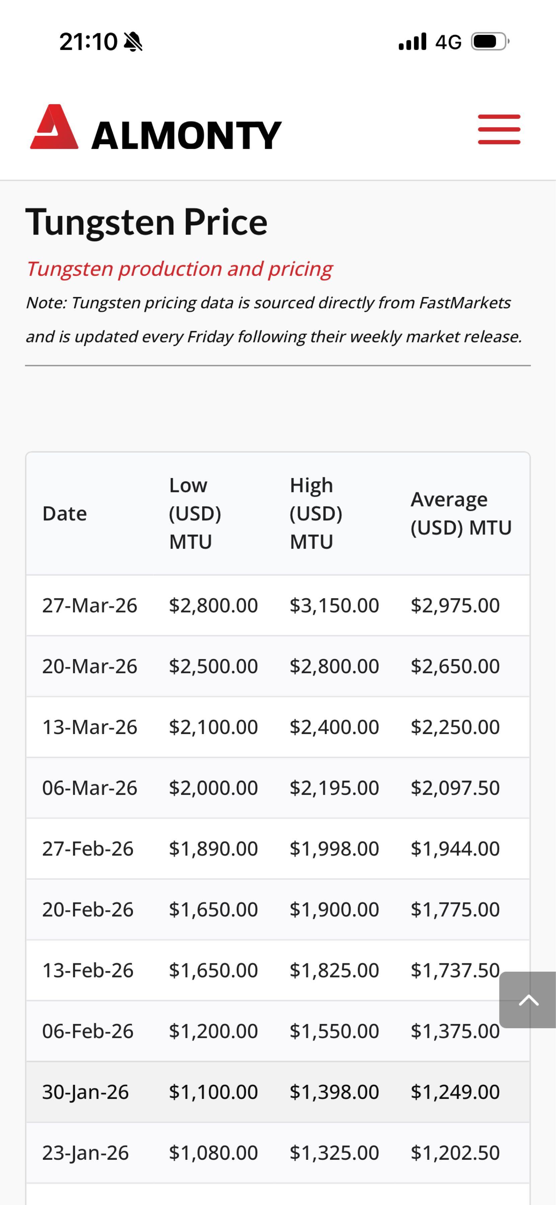Image resolution: width=556 pixels, height=1205 pixels.
Task: Click the Tungsten production and pricing subtitle
Action: 179,269
